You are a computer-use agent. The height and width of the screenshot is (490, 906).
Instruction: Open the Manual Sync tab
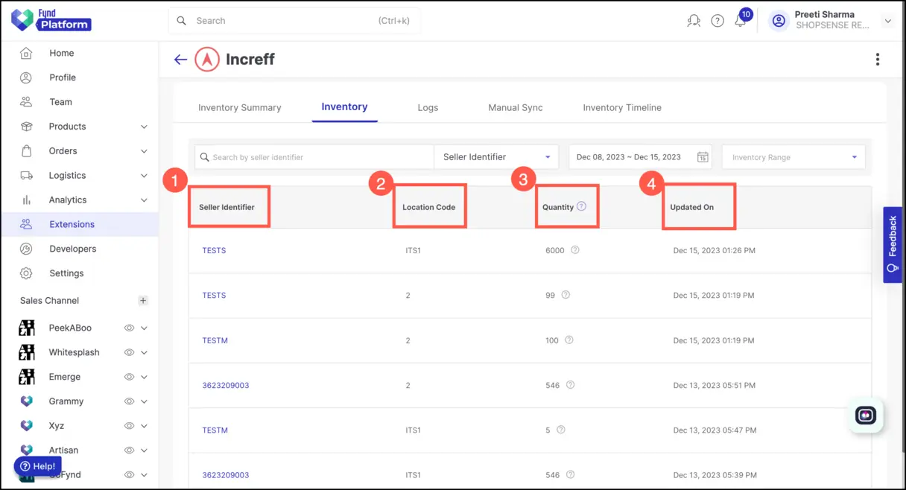(x=515, y=106)
